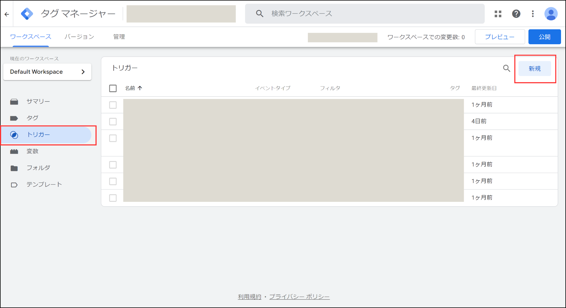Click the Tag Manager logo icon

click(27, 14)
